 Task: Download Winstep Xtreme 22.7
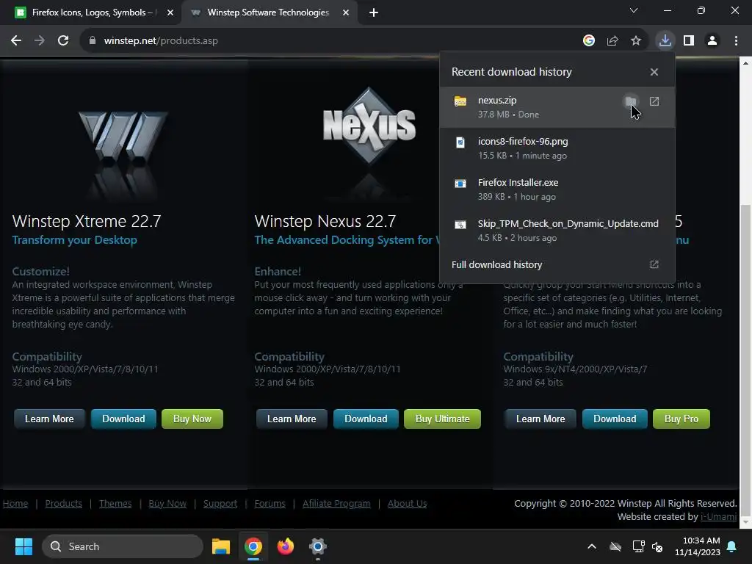point(123,419)
